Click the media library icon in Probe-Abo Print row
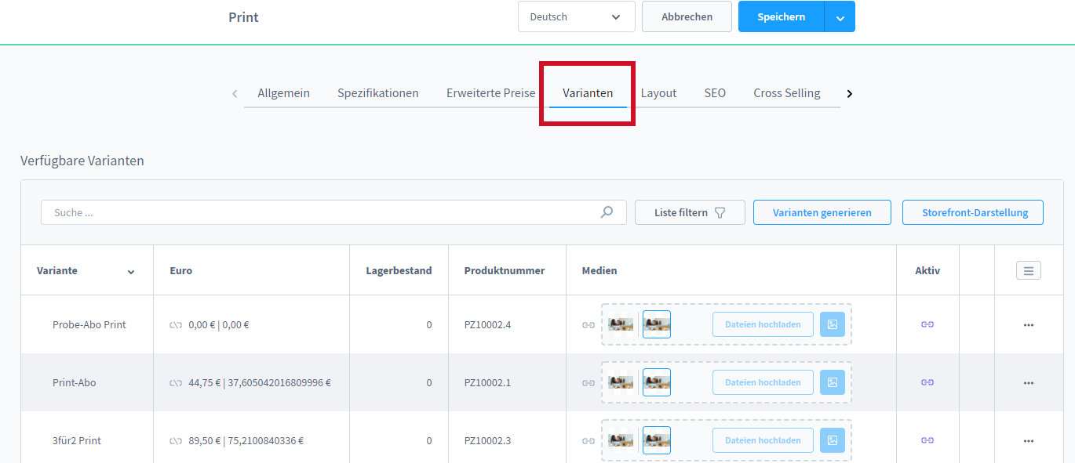 point(832,324)
